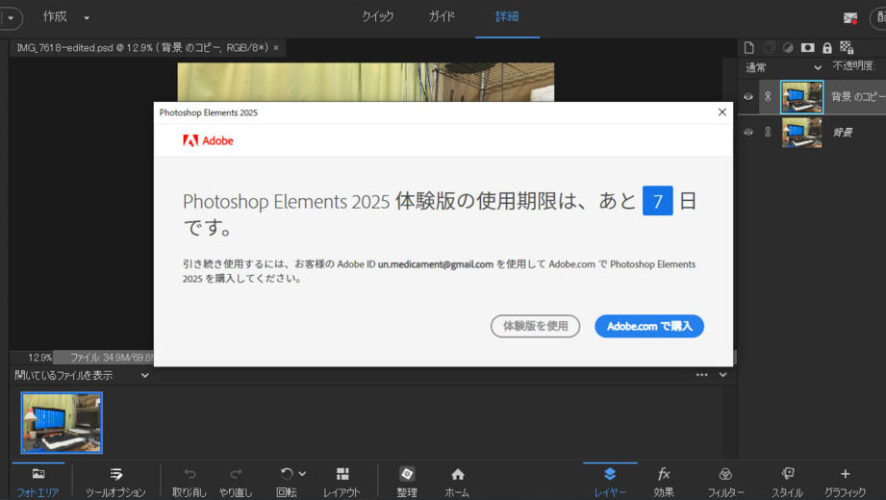Open the notifications envelope icon
Image resolution: width=886 pixels, height=500 pixels.
click(x=850, y=17)
